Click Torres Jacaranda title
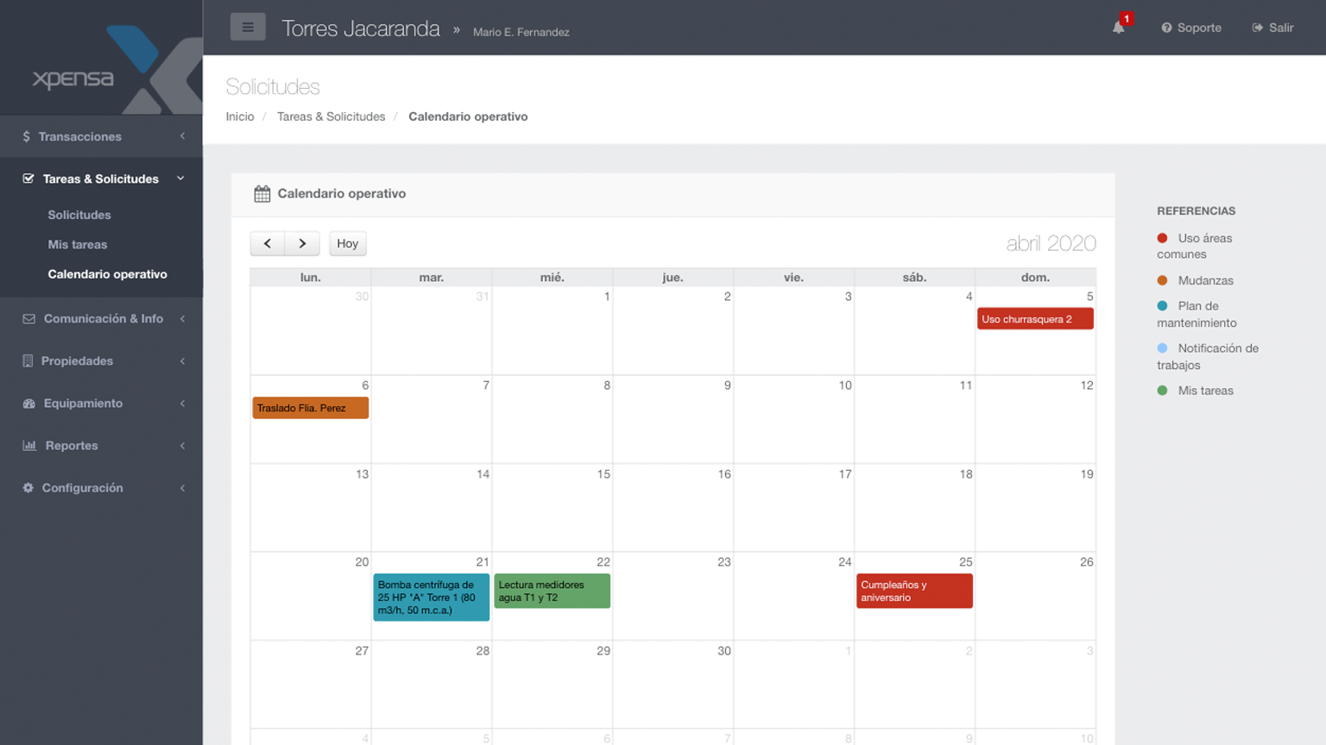This screenshot has height=745, width=1326. click(x=361, y=28)
